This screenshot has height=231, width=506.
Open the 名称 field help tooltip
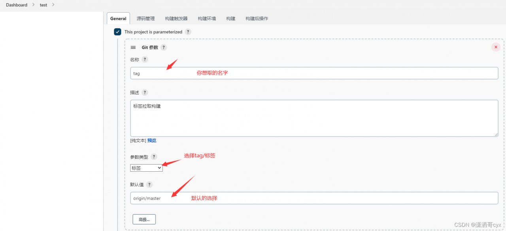tap(144, 59)
